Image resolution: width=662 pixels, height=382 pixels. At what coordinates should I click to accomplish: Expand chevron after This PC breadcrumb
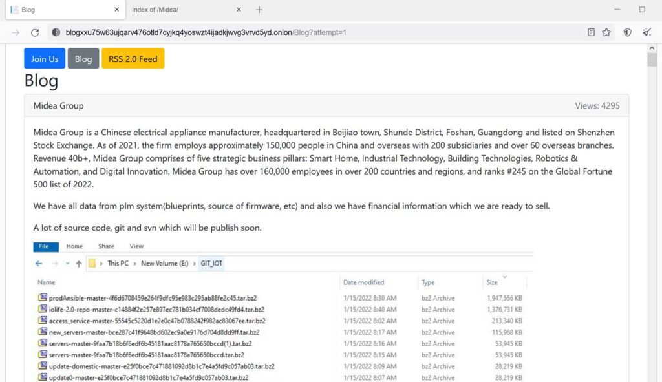(x=134, y=264)
